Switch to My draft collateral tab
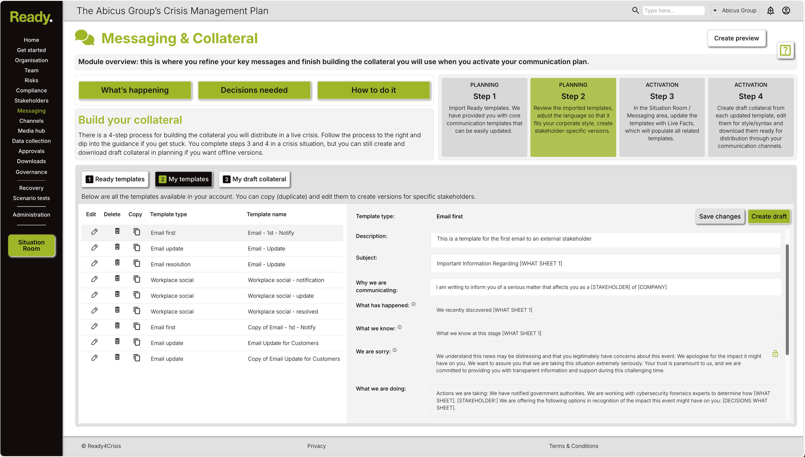Viewport: 805px width, 457px height. 254,179
